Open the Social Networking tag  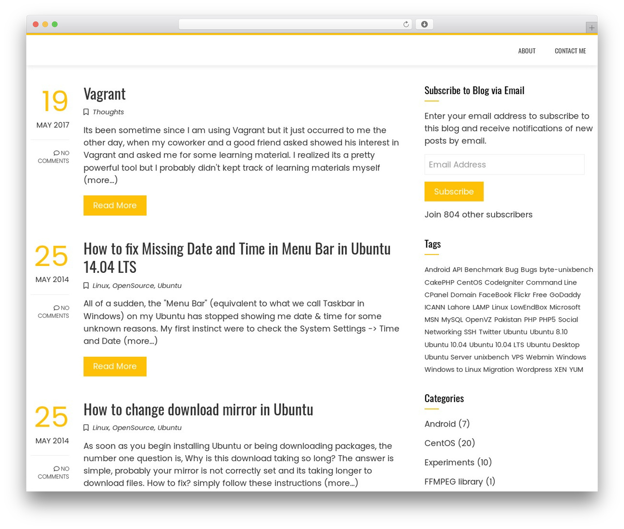coord(501,326)
